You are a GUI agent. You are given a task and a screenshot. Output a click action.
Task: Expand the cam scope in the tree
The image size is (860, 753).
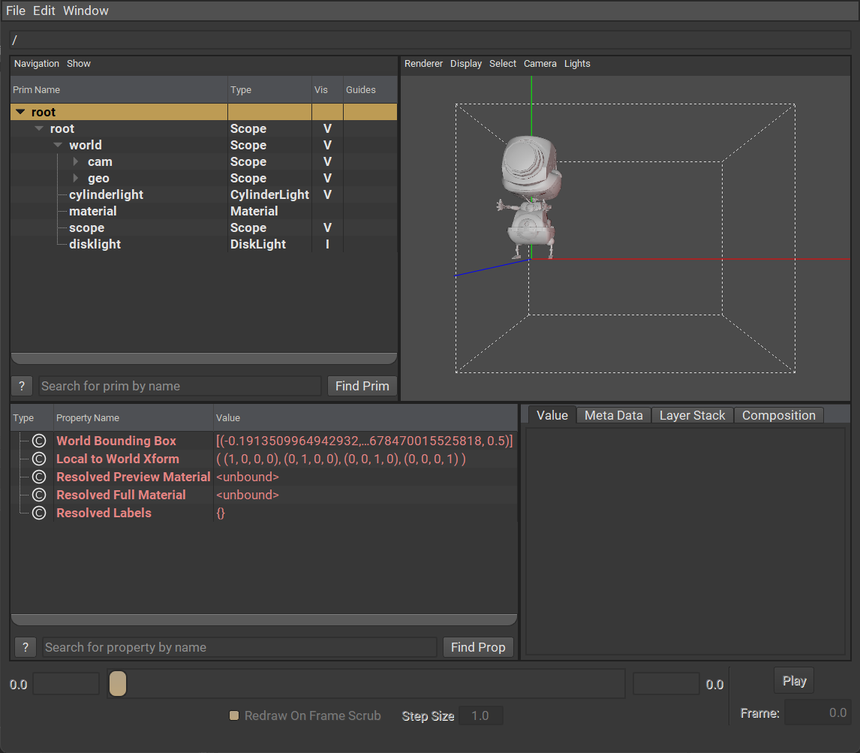[76, 162]
